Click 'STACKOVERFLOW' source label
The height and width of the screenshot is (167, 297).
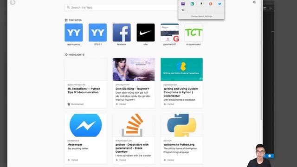click(124, 141)
